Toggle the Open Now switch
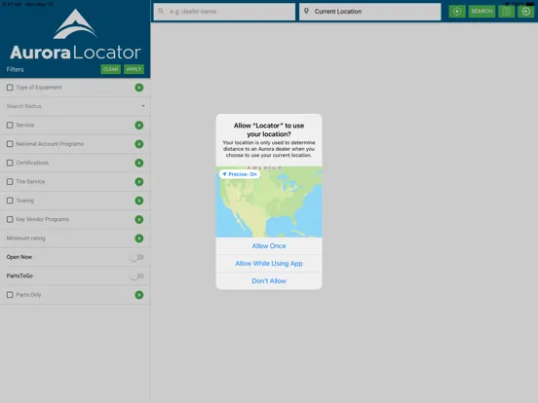Image resolution: width=538 pixels, height=403 pixels. tap(136, 257)
